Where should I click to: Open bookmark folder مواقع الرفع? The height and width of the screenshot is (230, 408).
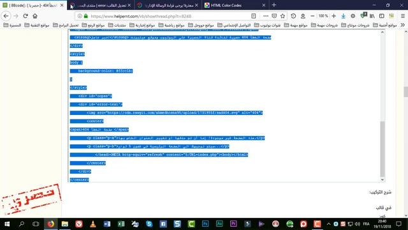tap(93, 25)
